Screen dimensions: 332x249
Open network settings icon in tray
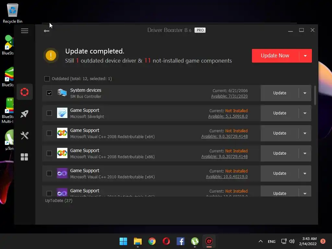(284, 241)
